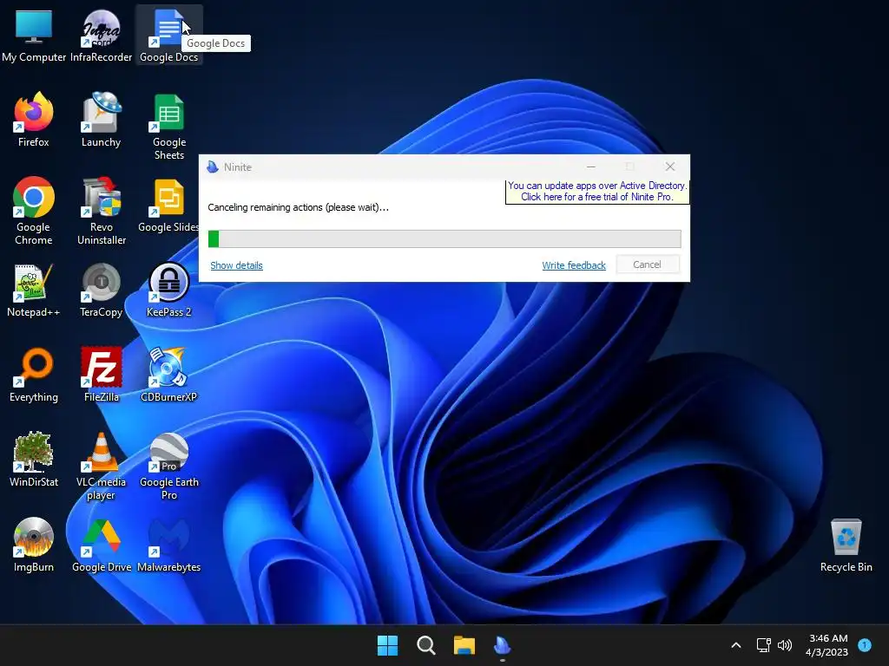
Task: Select the Google Chrome desktop shortcut
Action: [34, 212]
